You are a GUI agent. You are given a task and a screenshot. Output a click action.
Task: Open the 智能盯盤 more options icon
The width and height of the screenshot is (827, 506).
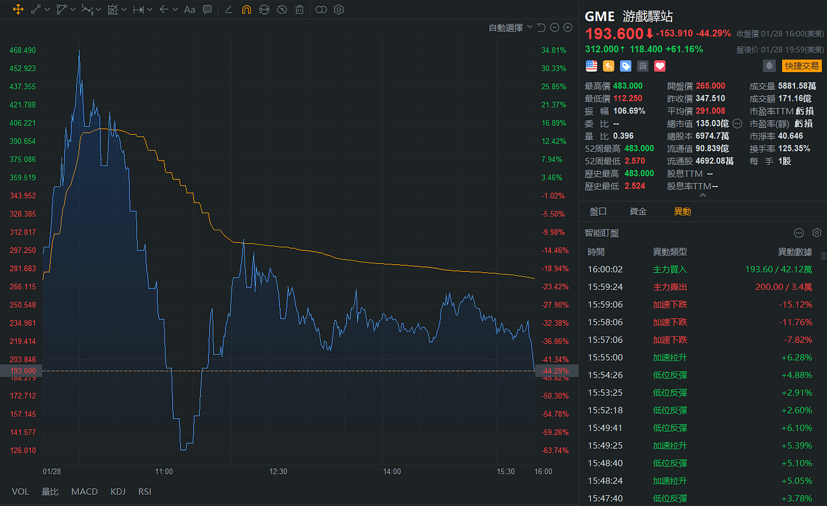click(x=799, y=233)
